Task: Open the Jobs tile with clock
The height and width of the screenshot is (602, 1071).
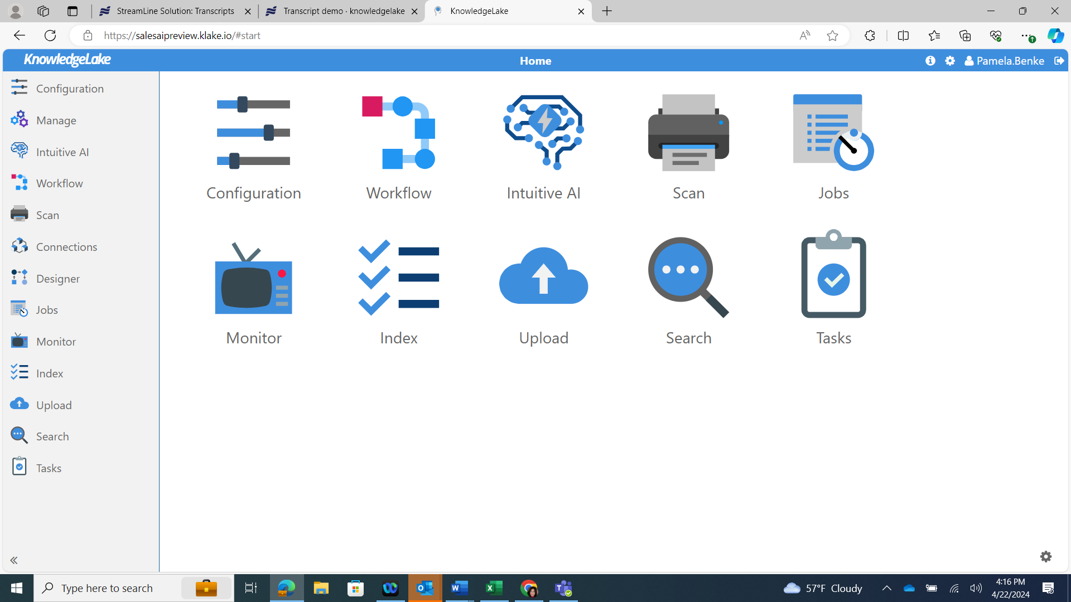Action: pos(833,146)
